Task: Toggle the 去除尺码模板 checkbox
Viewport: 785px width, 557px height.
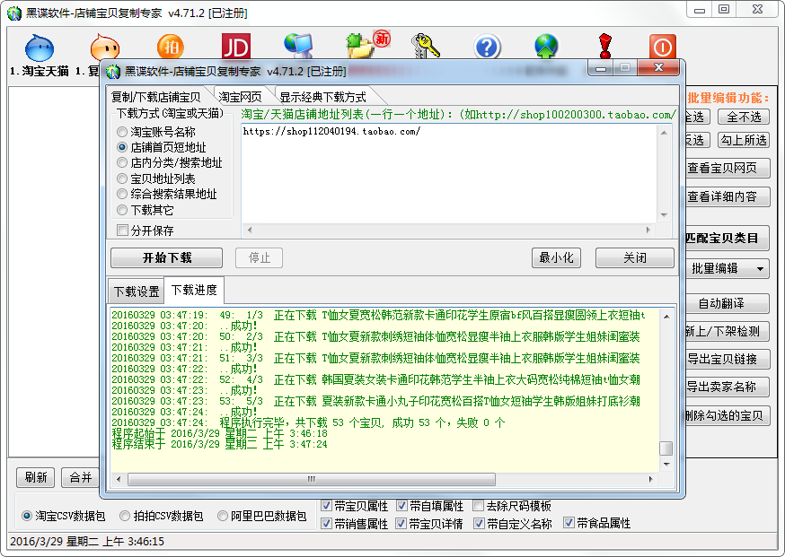Action: pyautogui.click(x=479, y=506)
